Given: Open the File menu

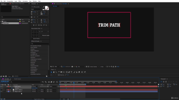Looking at the screenshot, I should coord(1,1).
